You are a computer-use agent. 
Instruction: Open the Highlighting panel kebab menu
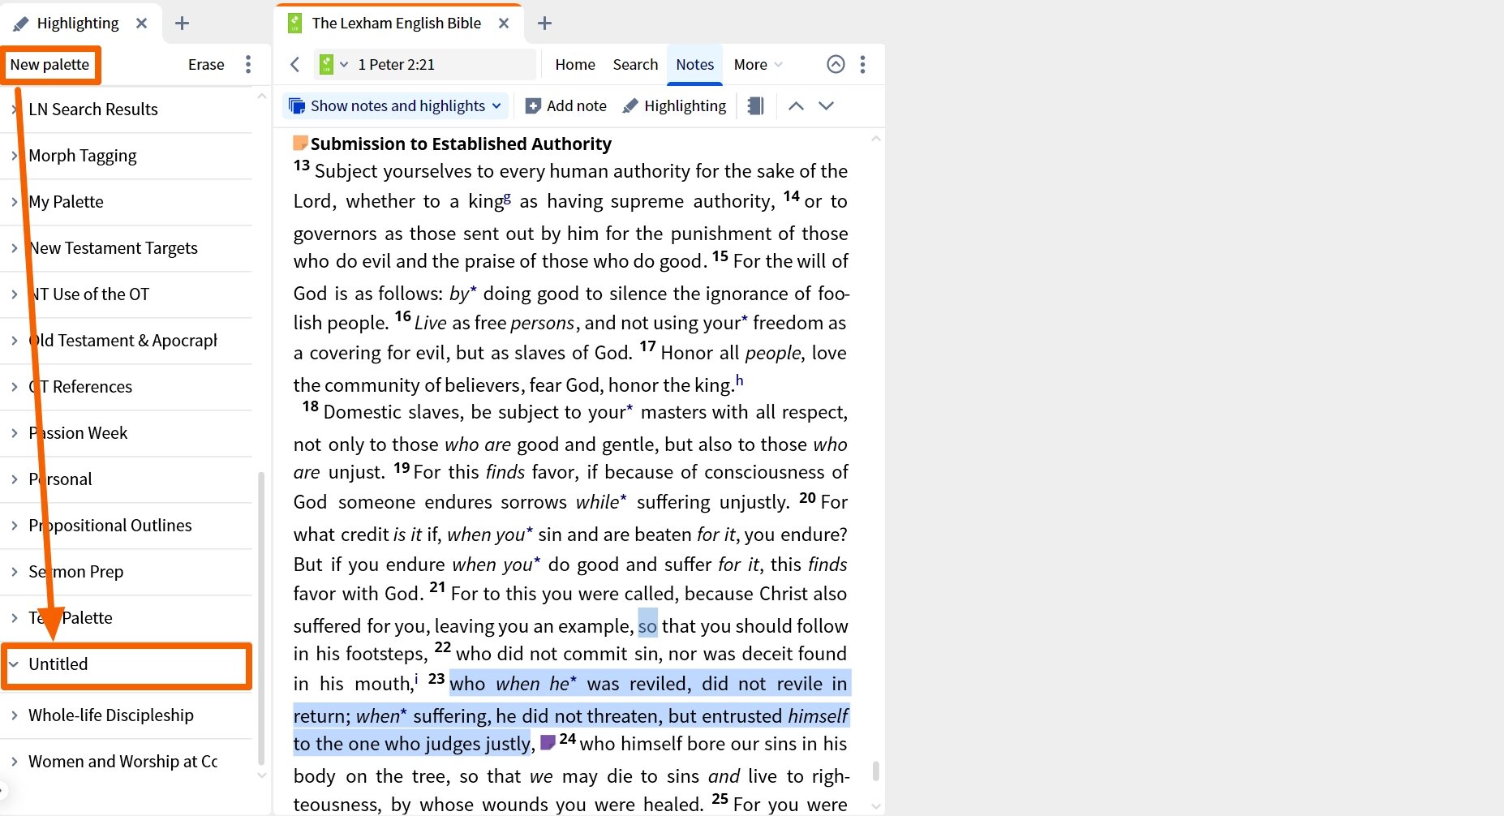pos(248,65)
